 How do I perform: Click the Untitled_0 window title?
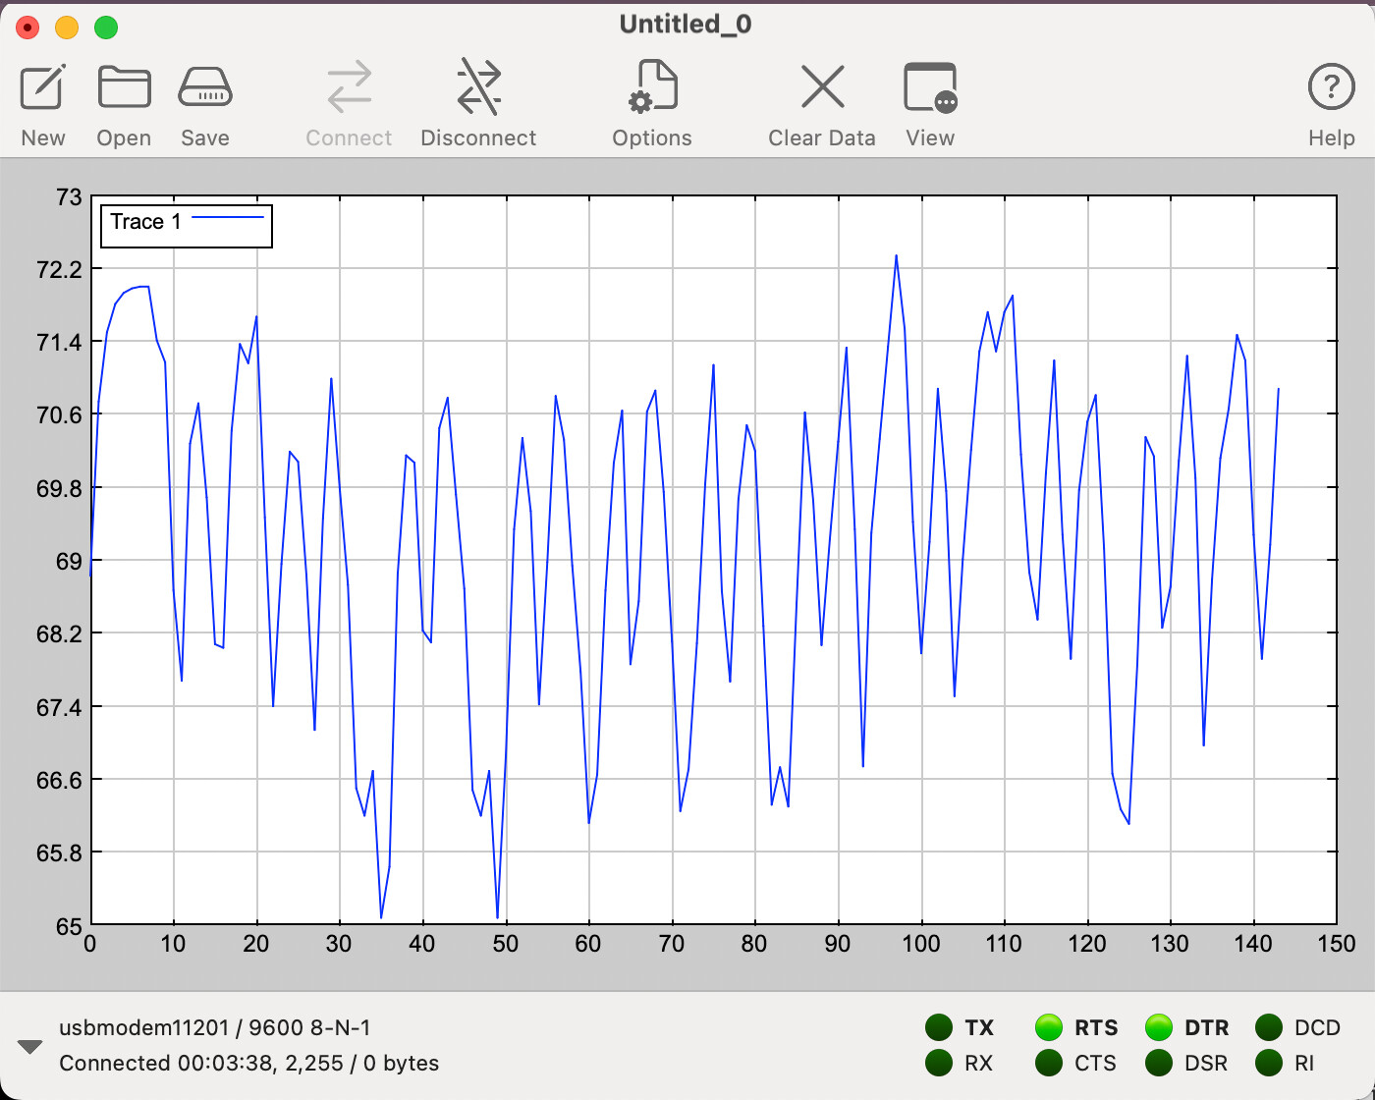(686, 24)
